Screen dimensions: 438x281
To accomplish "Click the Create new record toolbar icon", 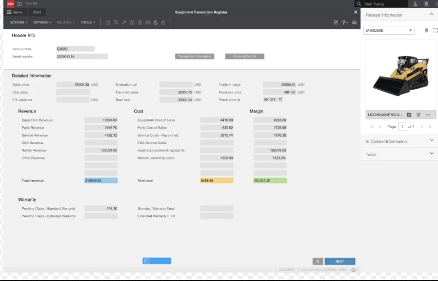I will (108, 22).
